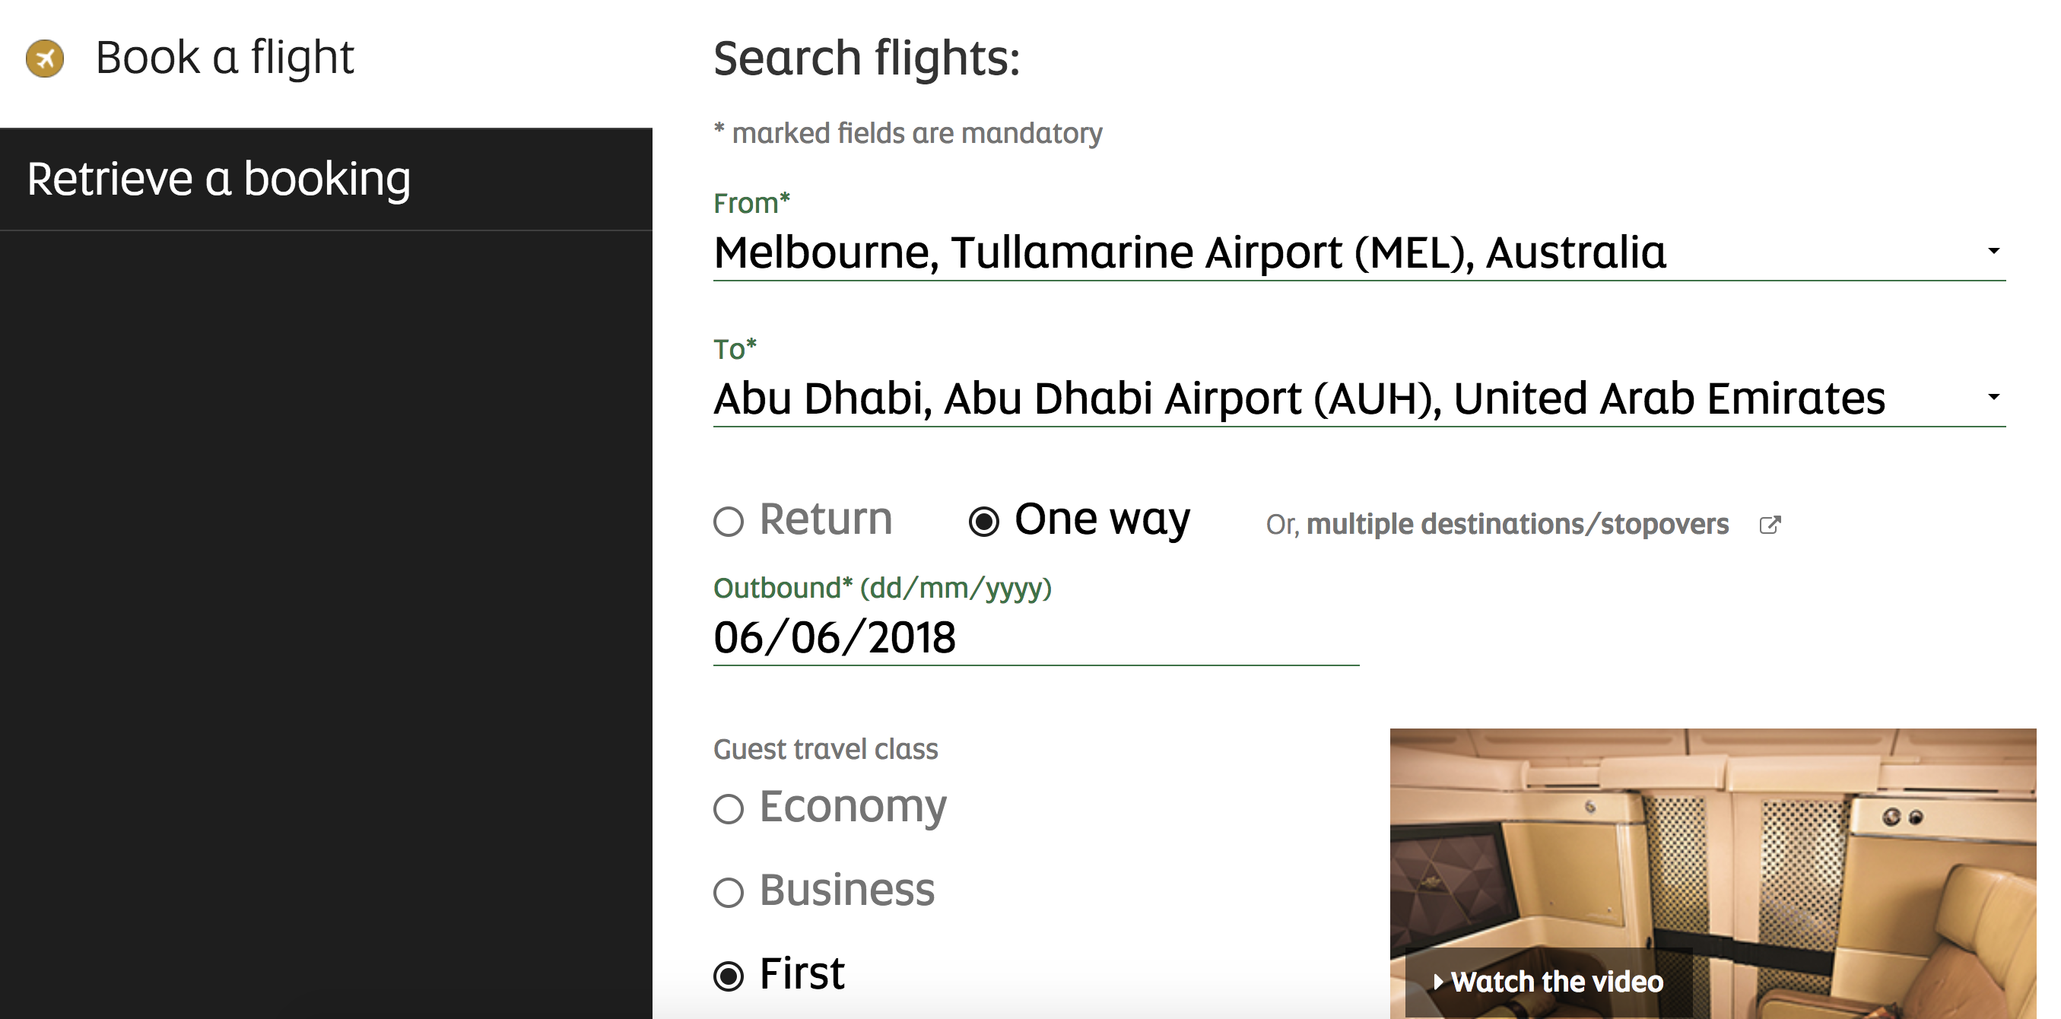This screenshot has width=2061, height=1019.
Task: Click the Abu Dhabi destination field
Action: coord(1358,399)
